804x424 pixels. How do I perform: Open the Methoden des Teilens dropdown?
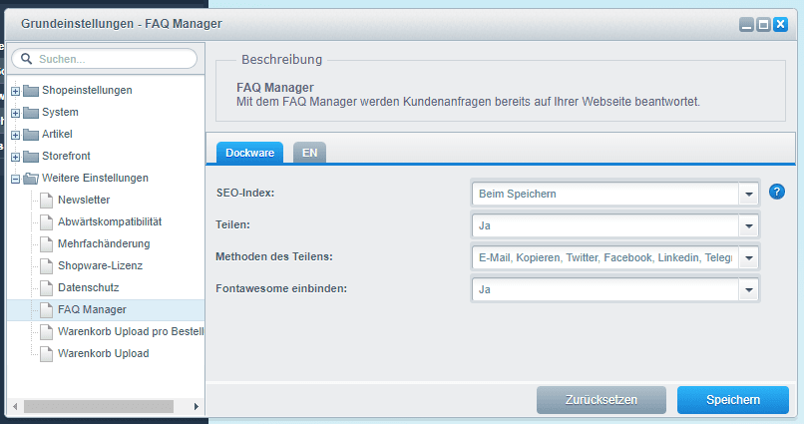tap(749, 257)
